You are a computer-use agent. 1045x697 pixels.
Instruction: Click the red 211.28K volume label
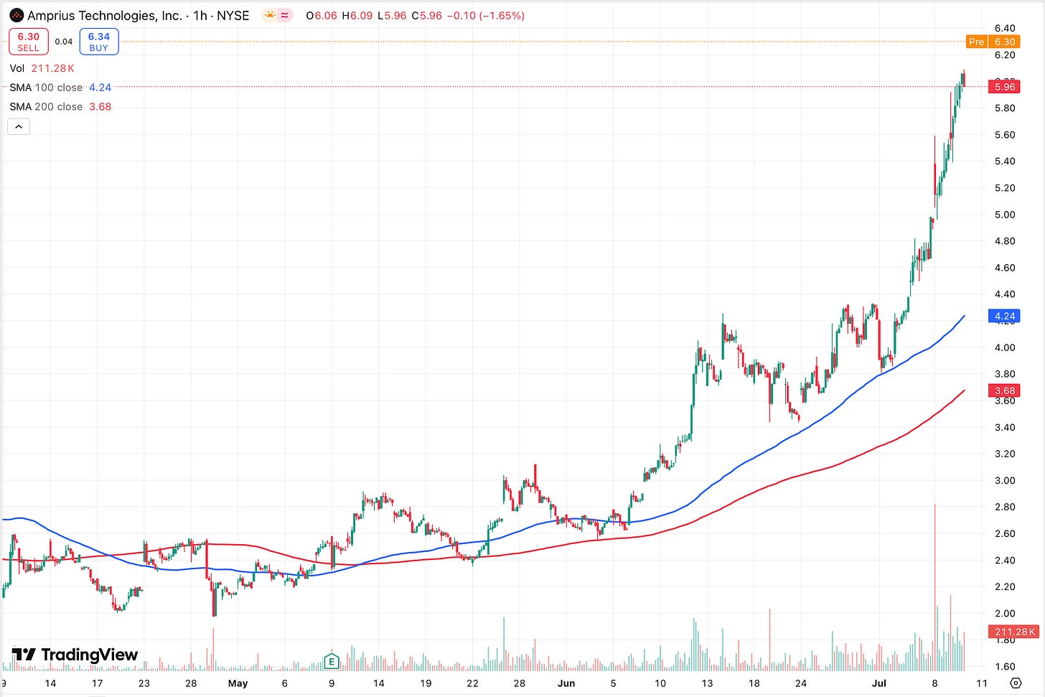tap(1013, 632)
